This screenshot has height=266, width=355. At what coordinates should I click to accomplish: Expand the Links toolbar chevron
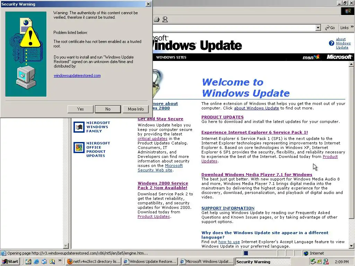point(352,27)
